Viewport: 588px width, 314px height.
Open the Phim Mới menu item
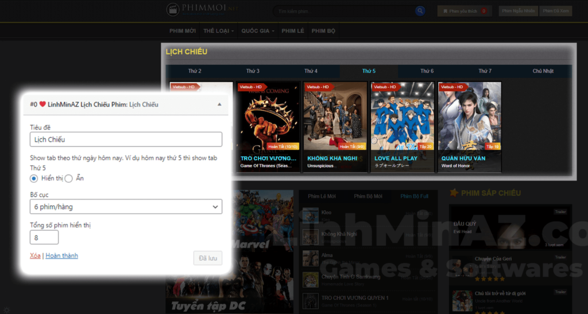183,31
